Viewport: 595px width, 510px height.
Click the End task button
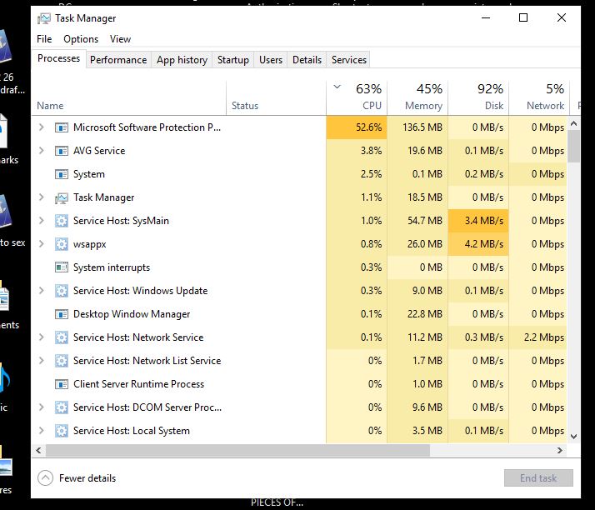tap(538, 478)
